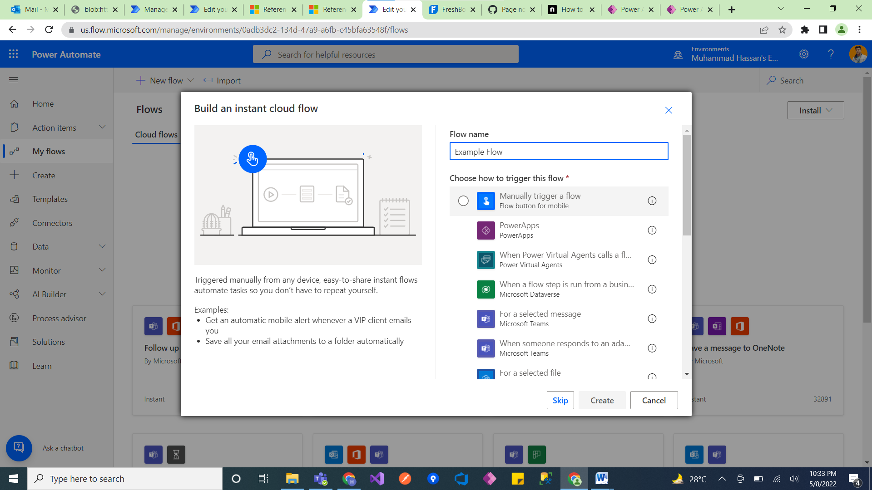The width and height of the screenshot is (872, 490).
Task: Close the instant cloud flow dialog
Action: (x=669, y=110)
